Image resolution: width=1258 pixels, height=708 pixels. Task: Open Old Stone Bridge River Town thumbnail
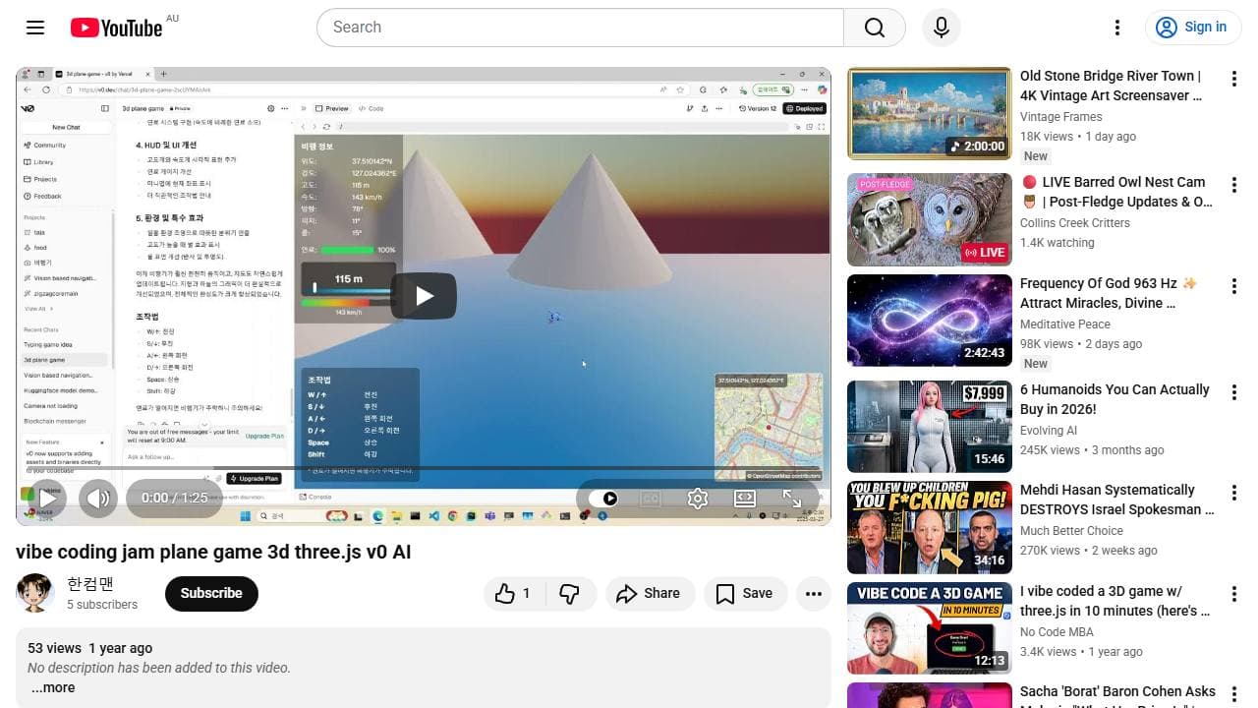(x=929, y=113)
